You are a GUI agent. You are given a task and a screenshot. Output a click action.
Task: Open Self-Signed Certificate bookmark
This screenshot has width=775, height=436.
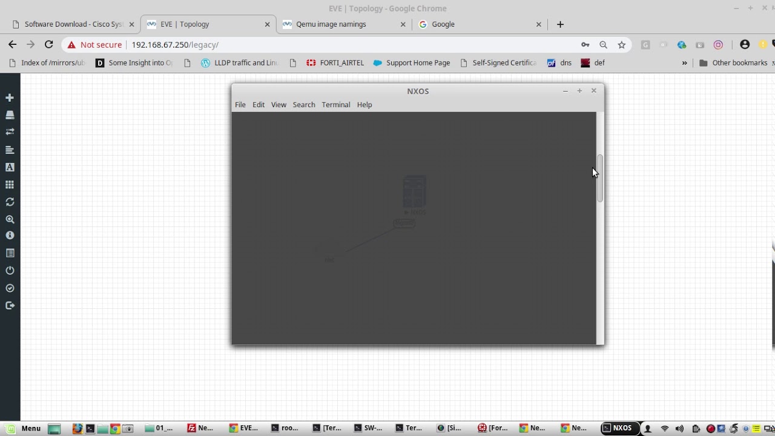498,62
